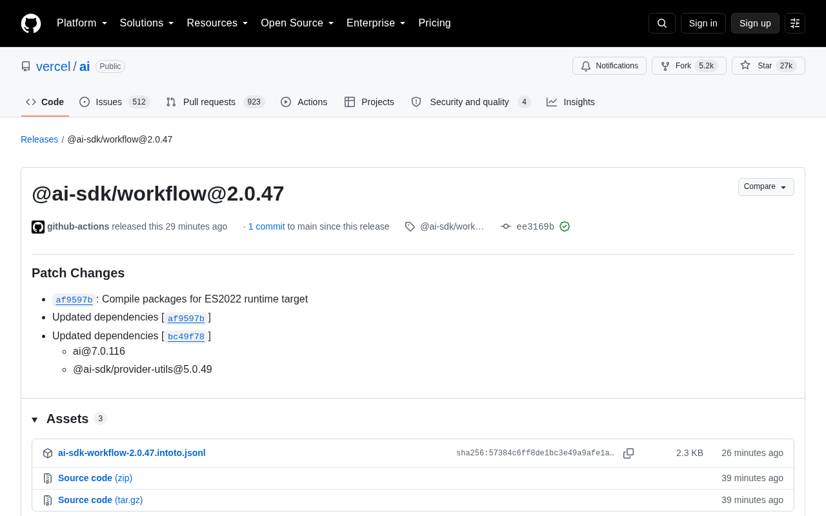Click the github-actions avatar icon
826x516 pixels.
click(x=38, y=227)
